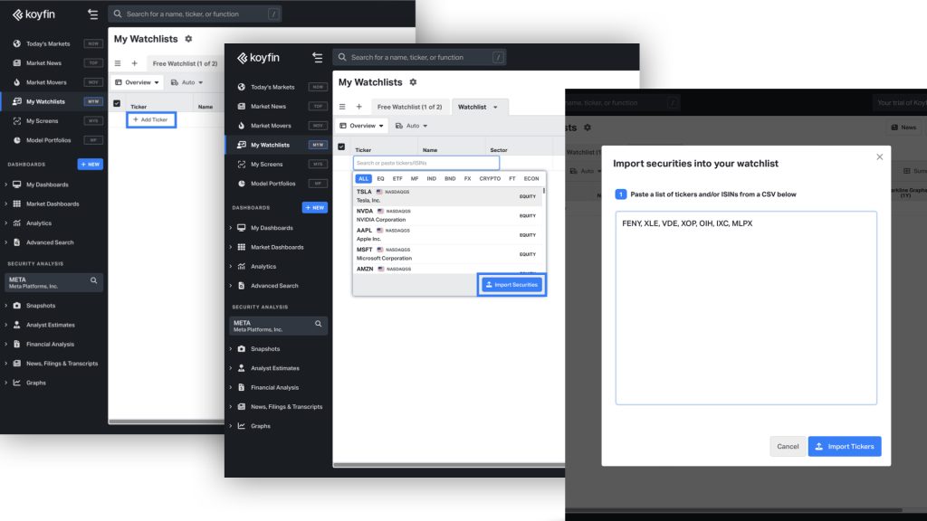Open Auto dropdown in middle window

412,126
